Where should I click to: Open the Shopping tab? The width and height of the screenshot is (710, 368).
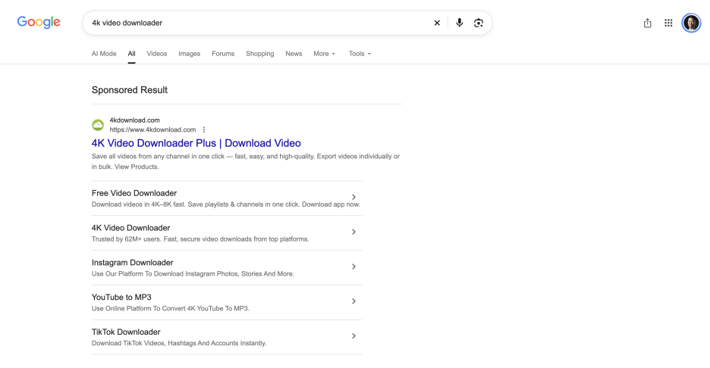coord(260,53)
